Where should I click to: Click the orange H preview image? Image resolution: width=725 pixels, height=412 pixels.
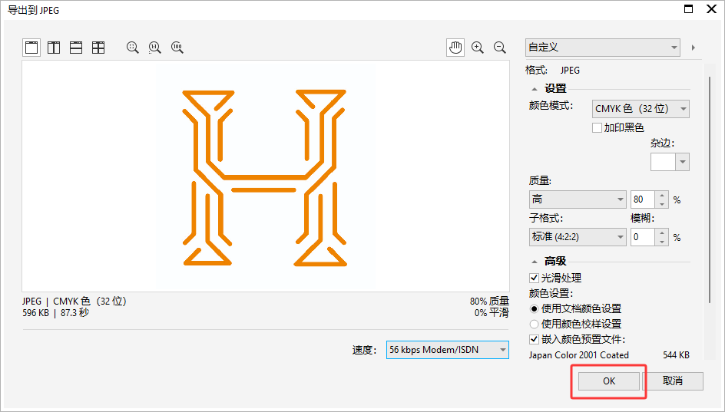click(264, 178)
